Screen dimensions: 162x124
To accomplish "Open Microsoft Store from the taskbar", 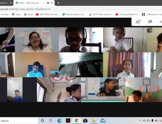I will [85, 120].
